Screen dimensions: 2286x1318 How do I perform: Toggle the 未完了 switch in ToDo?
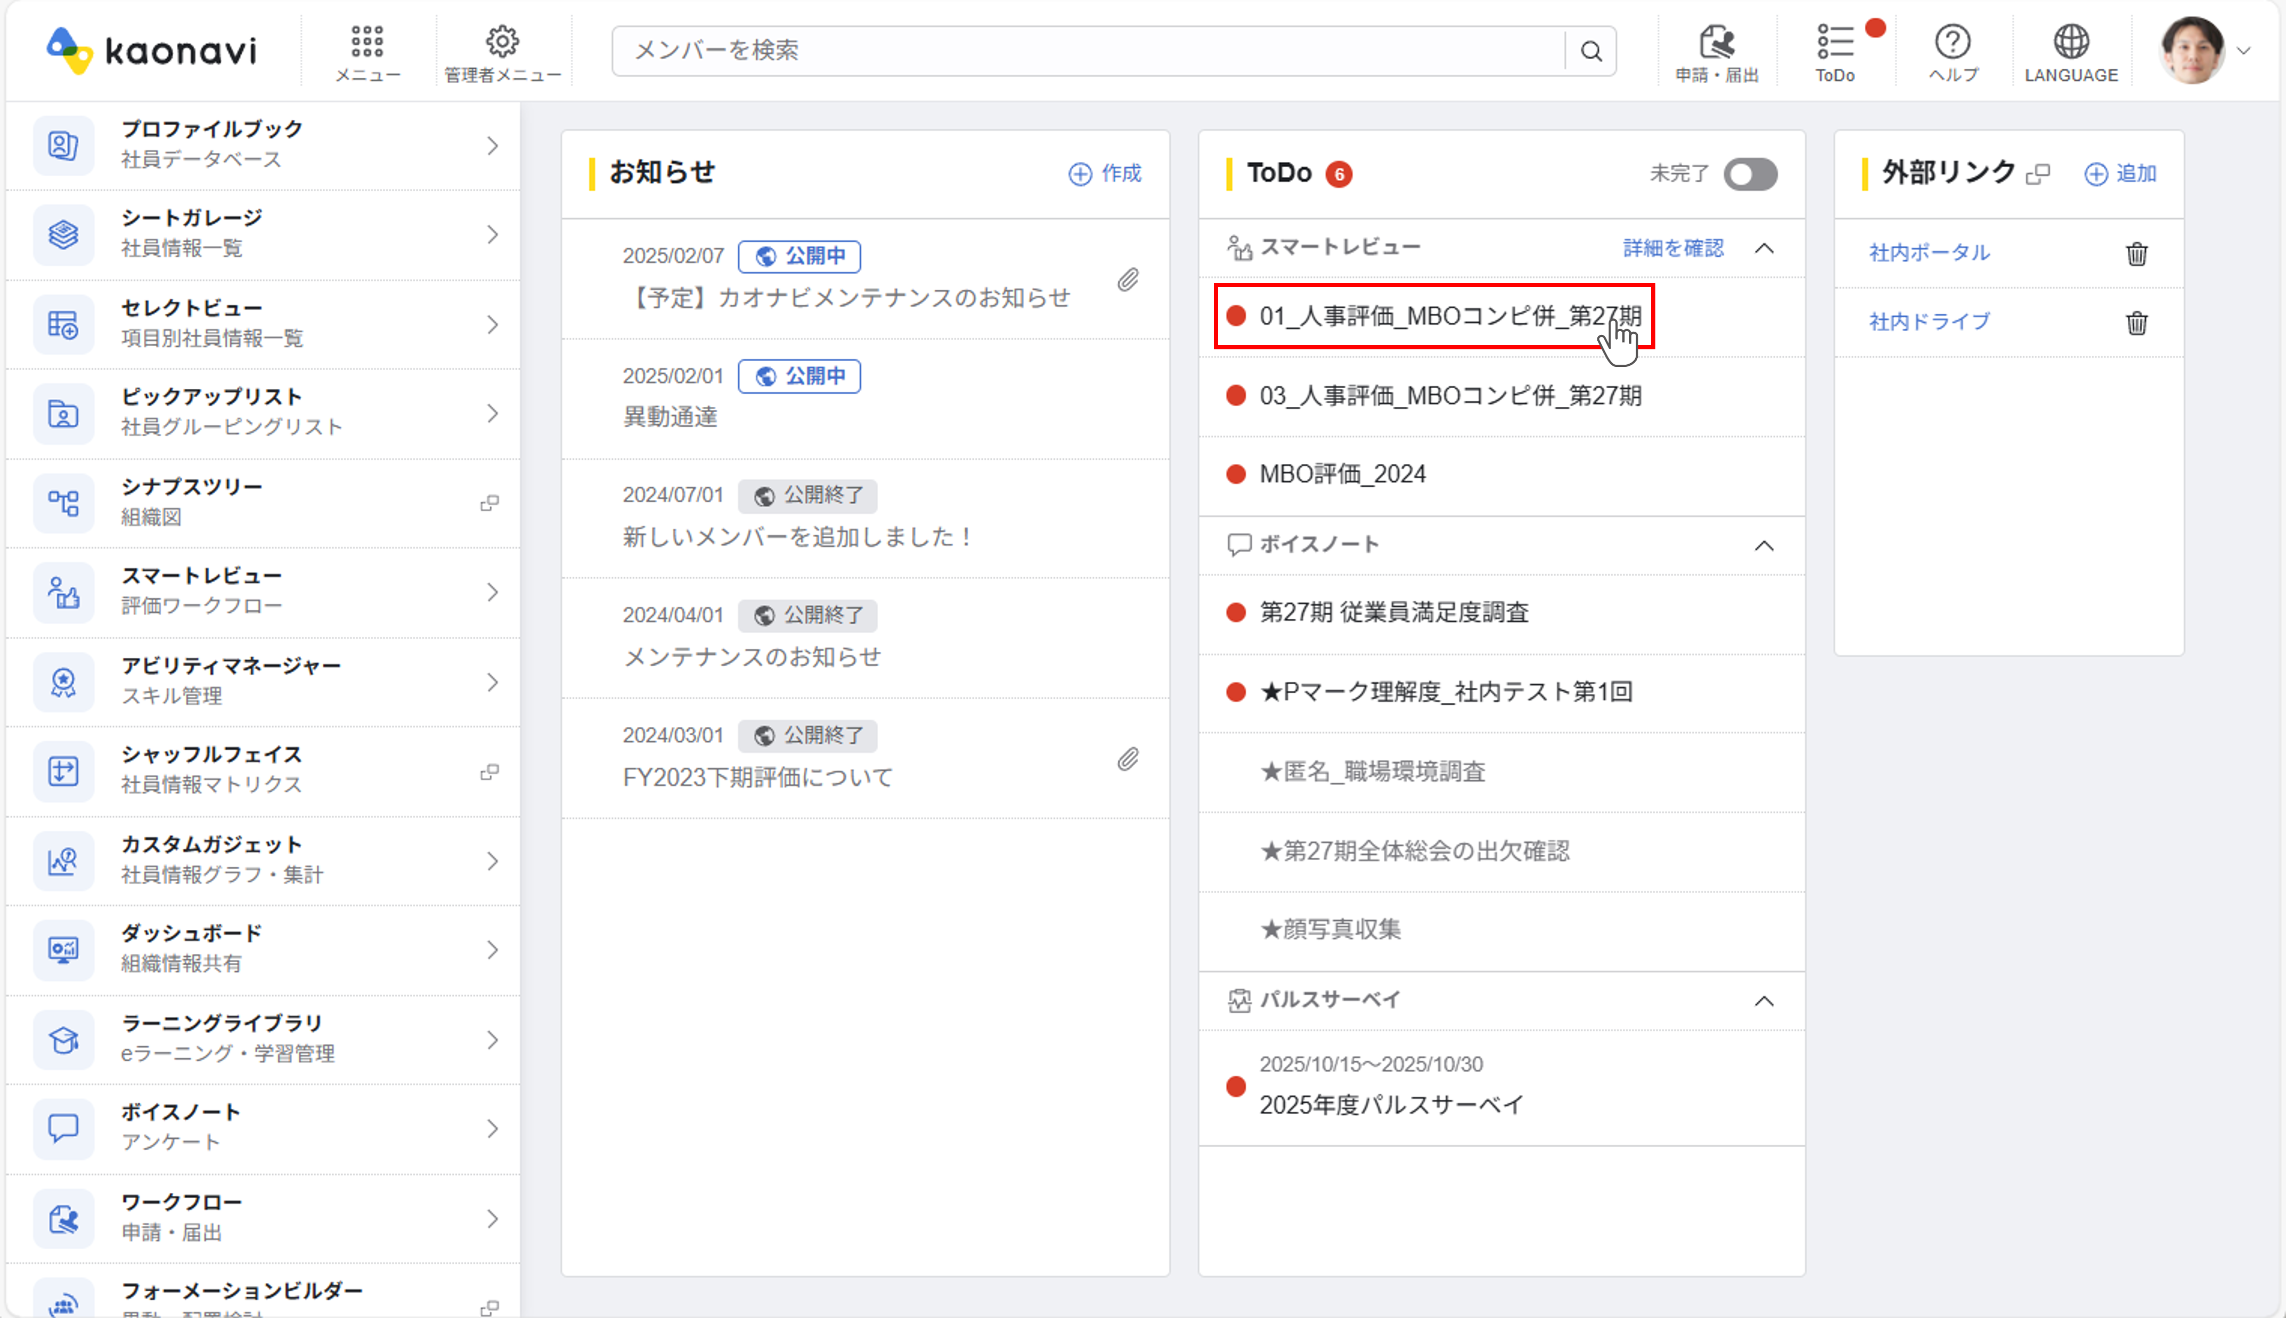[x=1749, y=174]
